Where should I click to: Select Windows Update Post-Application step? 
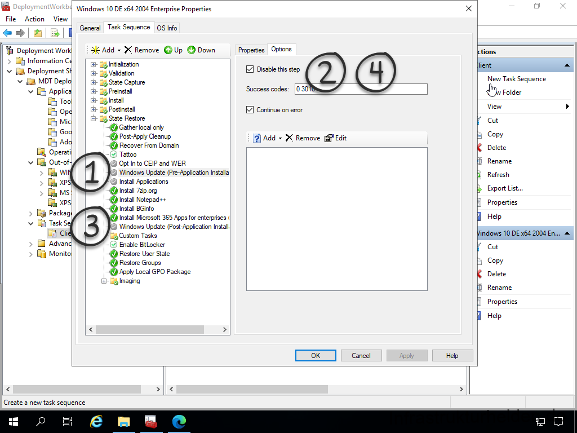tap(174, 227)
